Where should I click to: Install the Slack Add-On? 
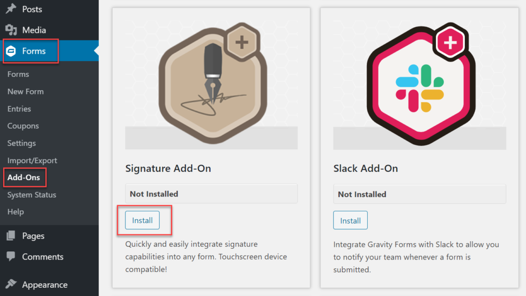click(350, 220)
